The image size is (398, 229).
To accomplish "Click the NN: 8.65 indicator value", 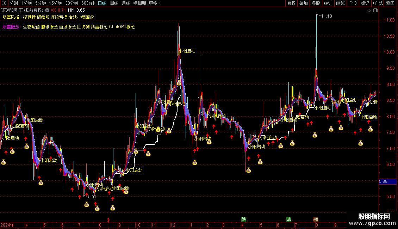I will coord(76,10).
